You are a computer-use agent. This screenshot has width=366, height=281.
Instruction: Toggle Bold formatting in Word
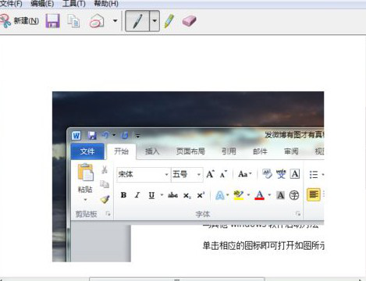pos(123,195)
